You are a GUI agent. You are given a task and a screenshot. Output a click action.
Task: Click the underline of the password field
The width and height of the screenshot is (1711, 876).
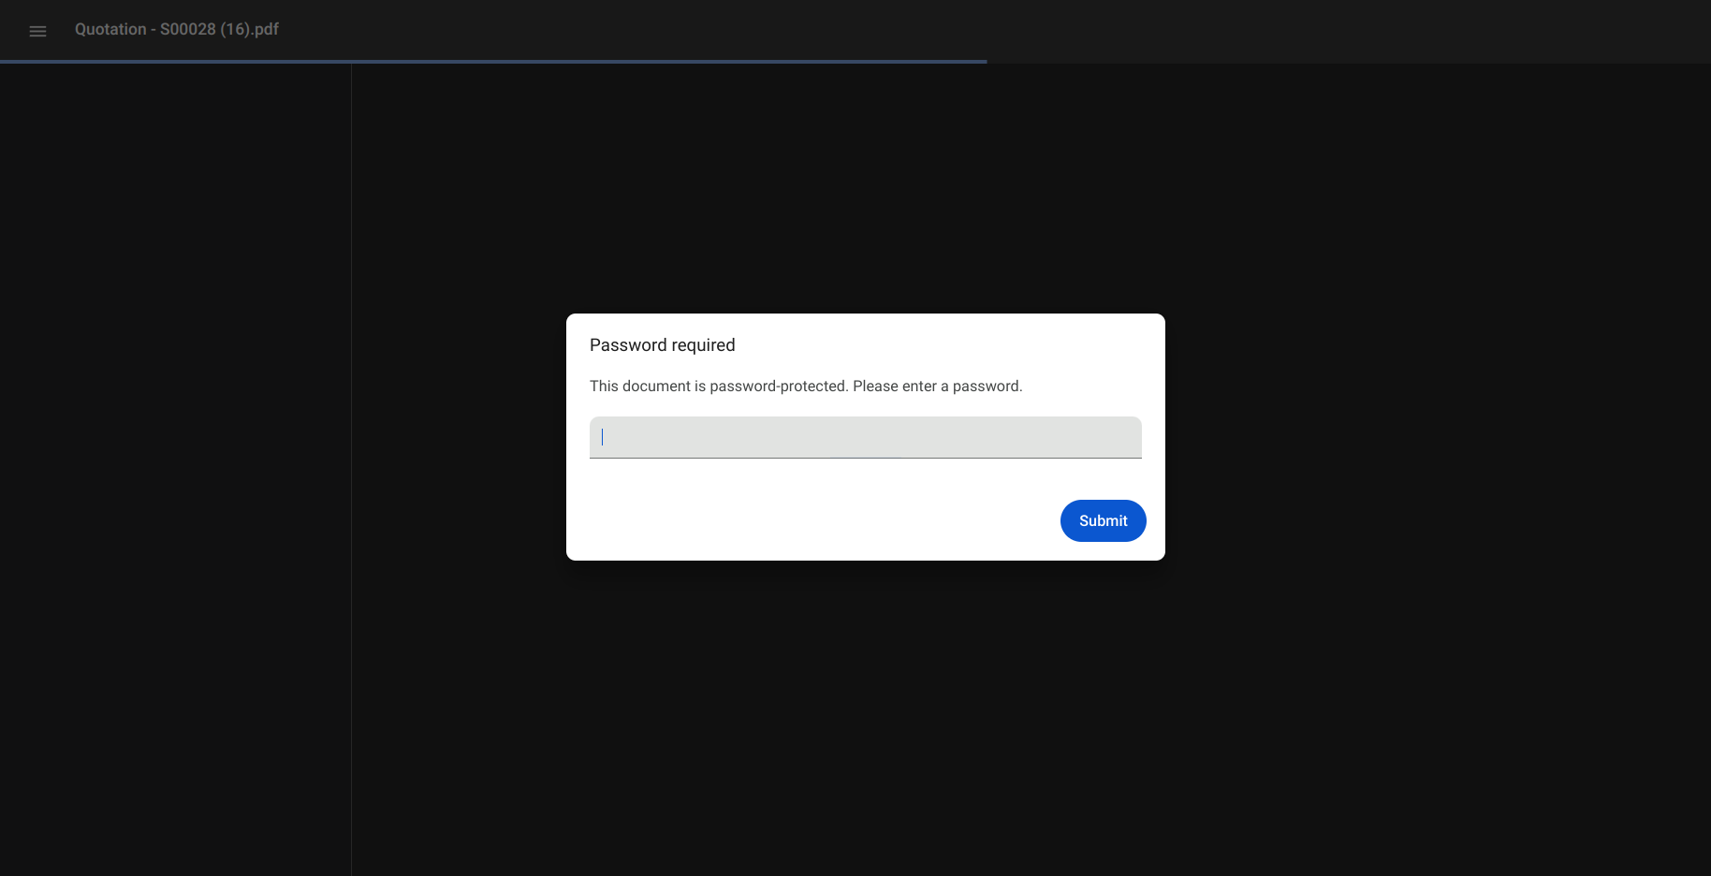click(x=865, y=458)
